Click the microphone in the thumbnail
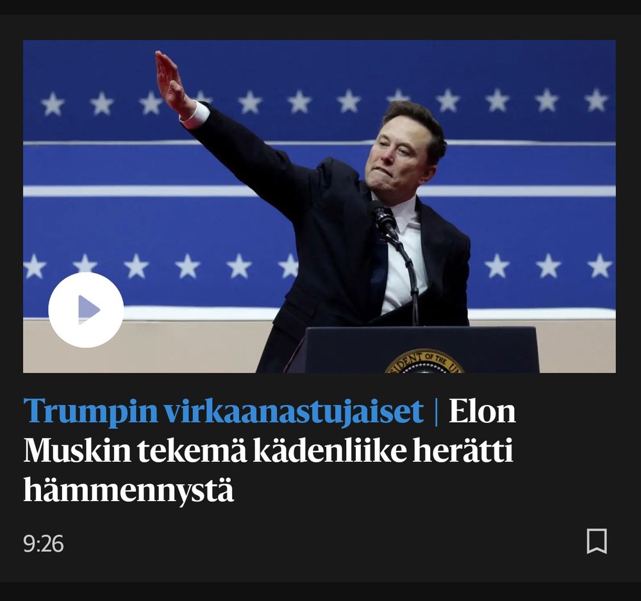 click(x=385, y=221)
